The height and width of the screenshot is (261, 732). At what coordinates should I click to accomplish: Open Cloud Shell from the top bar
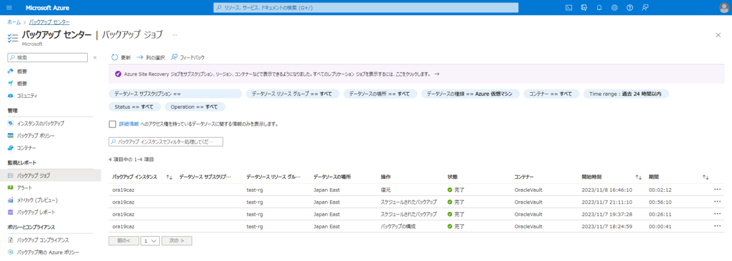point(569,8)
